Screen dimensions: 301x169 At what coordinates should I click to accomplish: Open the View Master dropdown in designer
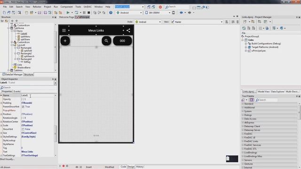(x=222, y=22)
